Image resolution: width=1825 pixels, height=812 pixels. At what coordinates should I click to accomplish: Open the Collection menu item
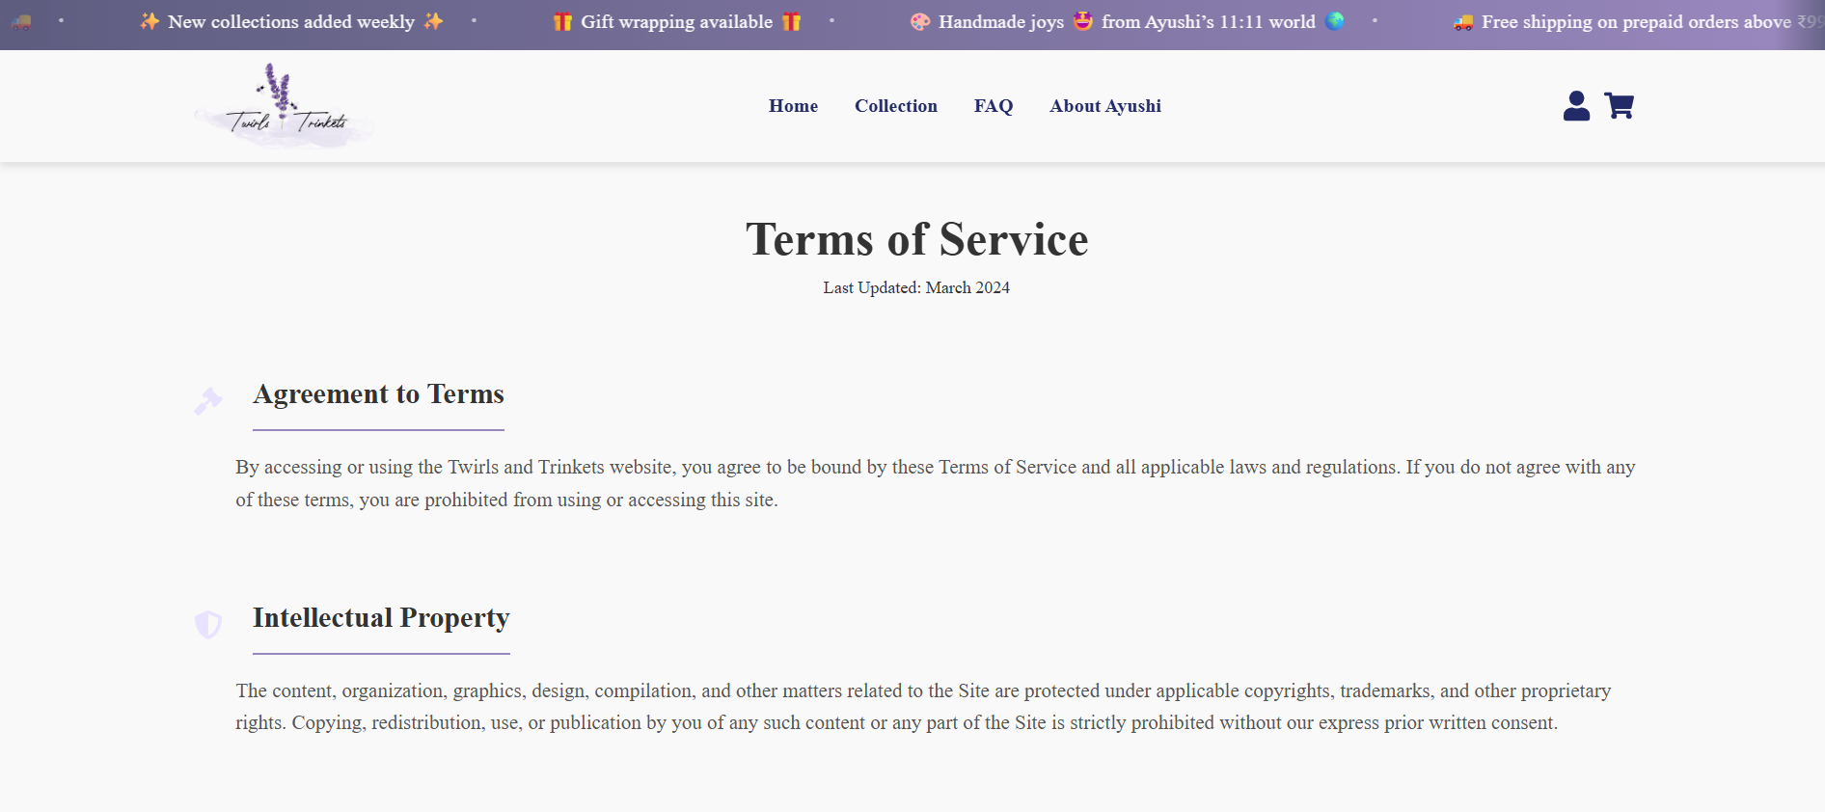point(895,106)
